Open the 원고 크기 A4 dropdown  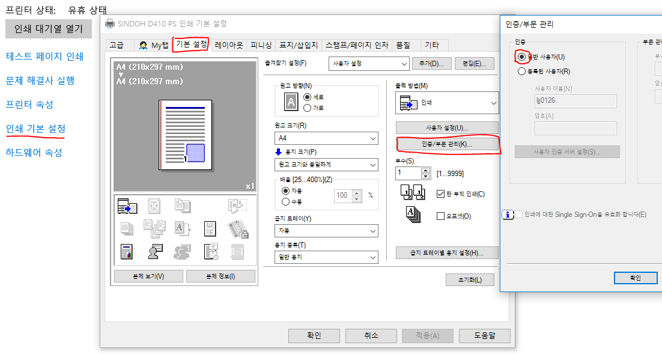point(326,138)
